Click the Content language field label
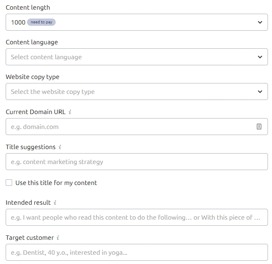 (32, 42)
